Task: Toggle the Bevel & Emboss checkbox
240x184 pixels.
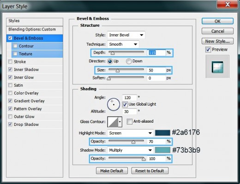Action: coord(10,38)
